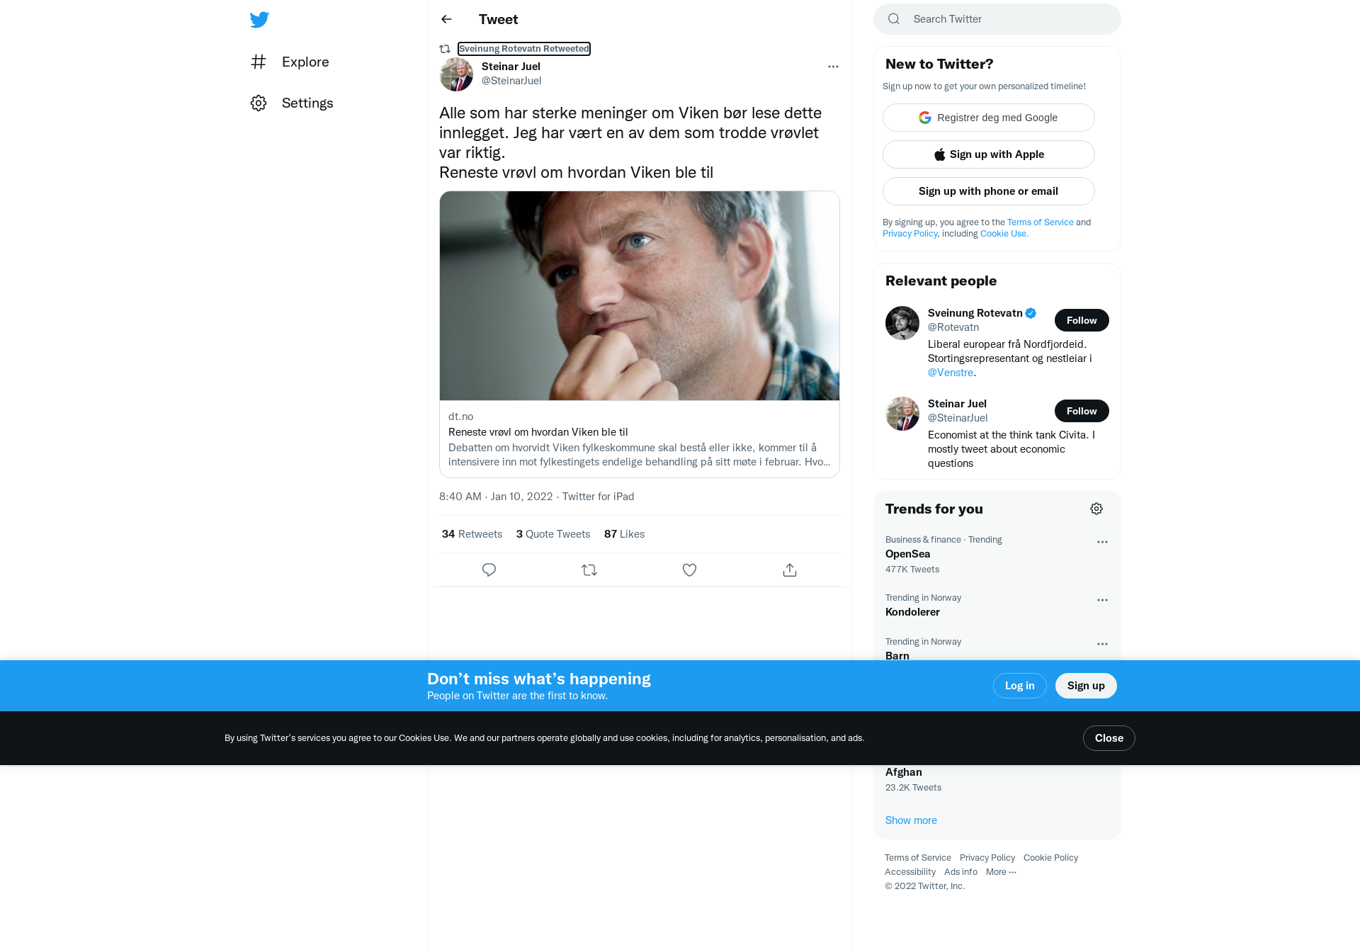The image size is (1360, 950).
Task: Click the Twitter bird logo
Action: 259,19
